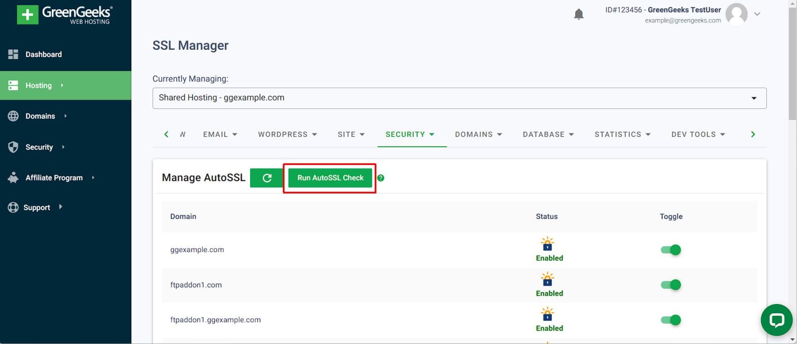This screenshot has height=344, width=797.
Task: Toggle SSL off for ftpaddon1.com
Action: [671, 285]
